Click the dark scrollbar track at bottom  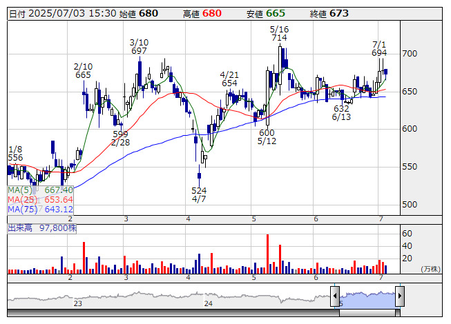pyautogui.click(x=173, y=313)
